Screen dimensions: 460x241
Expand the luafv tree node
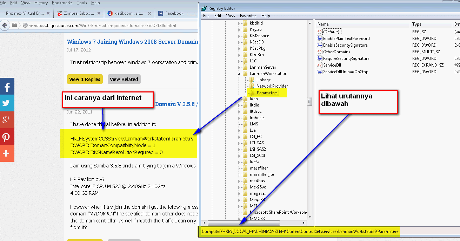tap(239, 162)
